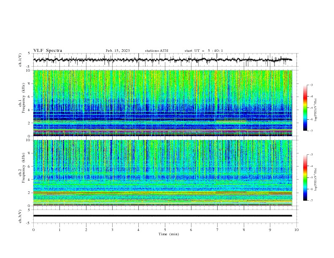
Task: Click time axis tick label '7'
Action: 217,230
